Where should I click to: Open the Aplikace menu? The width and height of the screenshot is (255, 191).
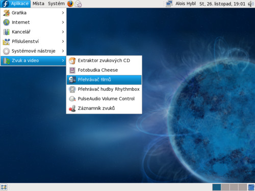coord(15,4)
